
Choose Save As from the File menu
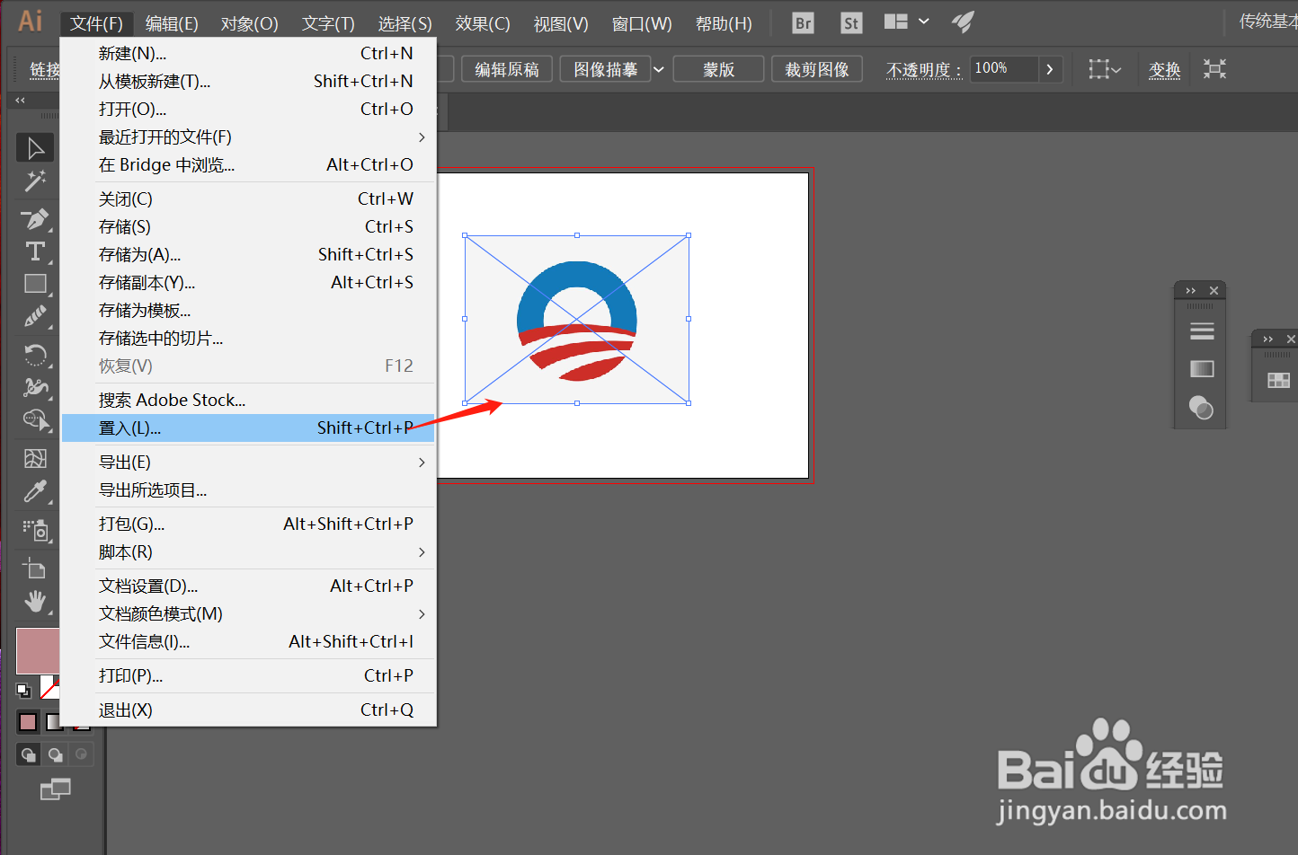click(248, 255)
